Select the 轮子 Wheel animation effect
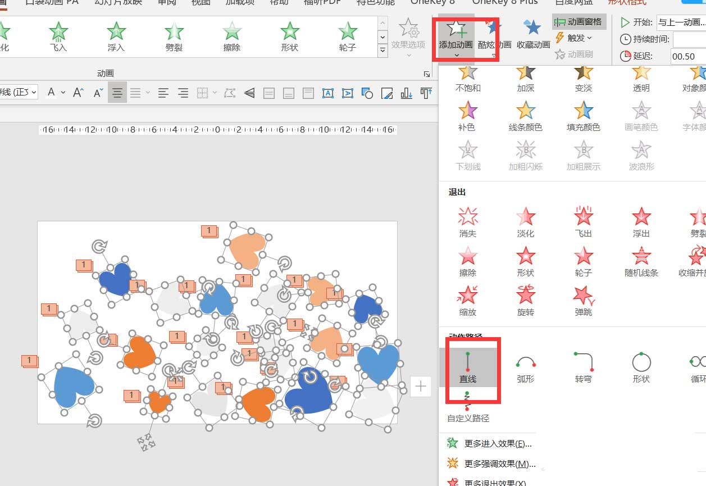This screenshot has width=706, height=486. [347, 37]
